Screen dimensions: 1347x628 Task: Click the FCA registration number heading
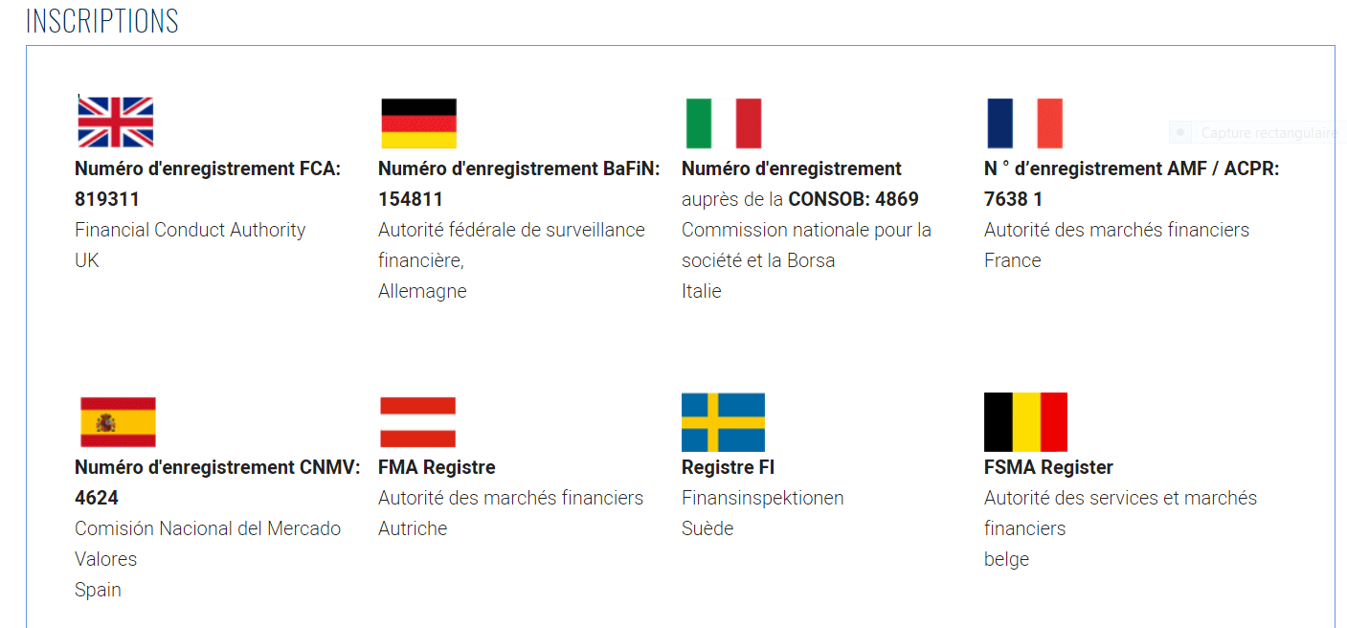(208, 169)
